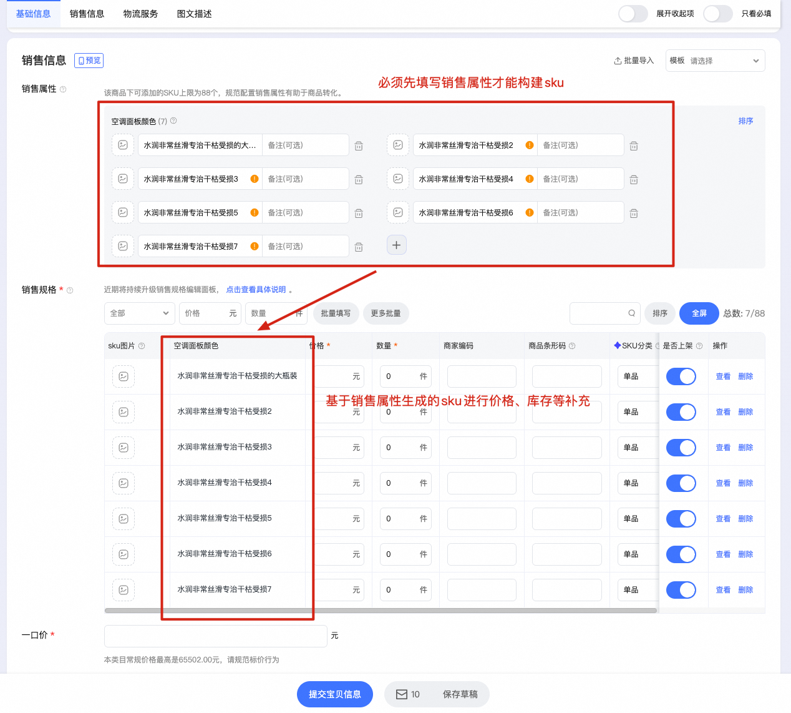Upload image for attribute 水润非常丝滑专治干枯受损4
The width and height of the screenshot is (791, 713).
(x=398, y=179)
